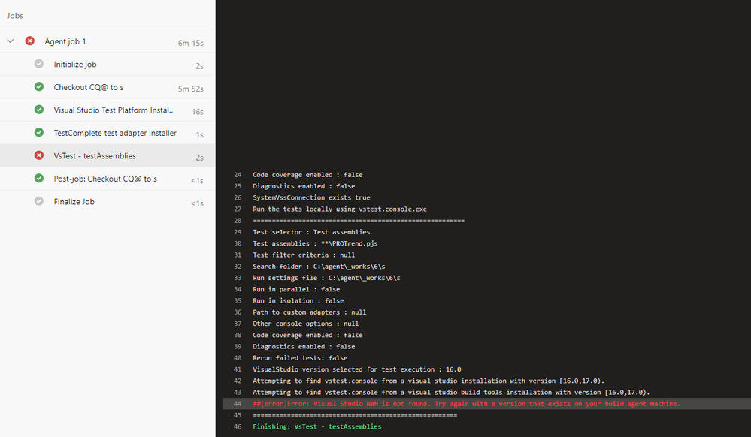Click the green success icon for Checkout CQ@ to s
751x437 pixels.
39,87
